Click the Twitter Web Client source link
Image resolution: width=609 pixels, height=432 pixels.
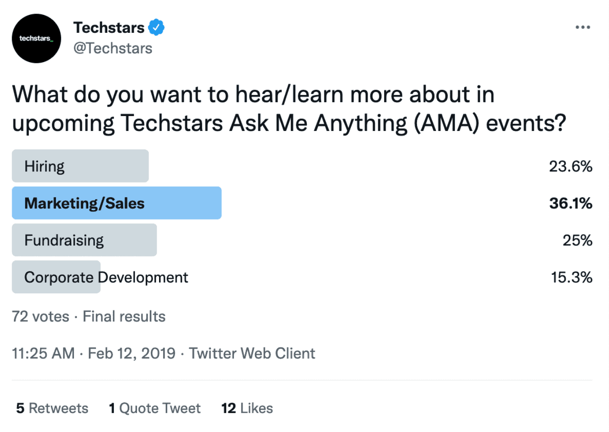point(252,353)
